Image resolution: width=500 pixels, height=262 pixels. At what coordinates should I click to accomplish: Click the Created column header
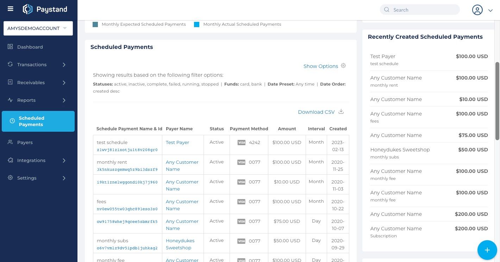click(x=338, y=129)
